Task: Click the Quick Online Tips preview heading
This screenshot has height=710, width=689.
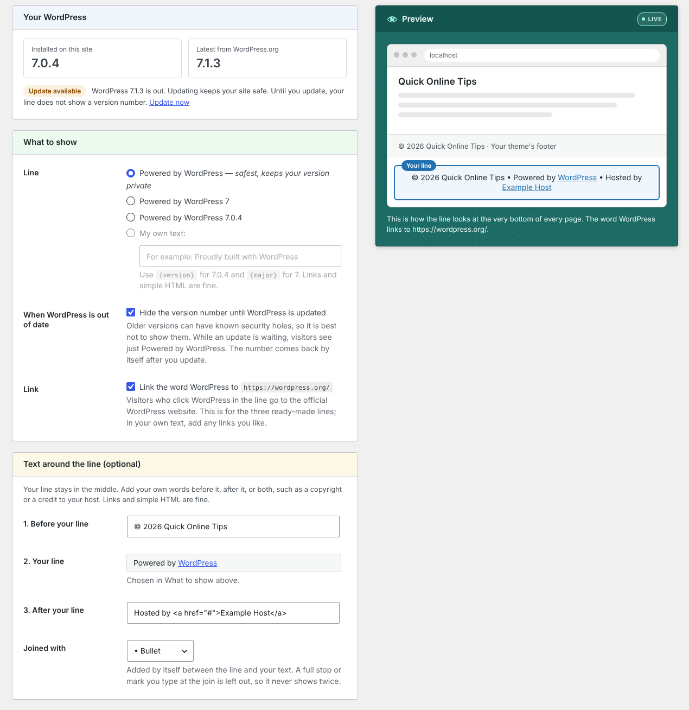Action: coord(437,81)
